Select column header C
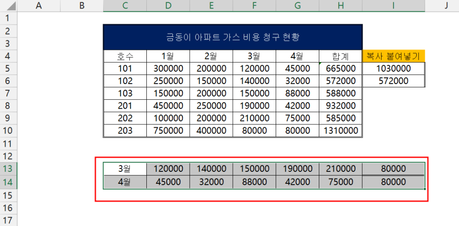The height and width of the screenshot is (226, 459). point(125,6)
